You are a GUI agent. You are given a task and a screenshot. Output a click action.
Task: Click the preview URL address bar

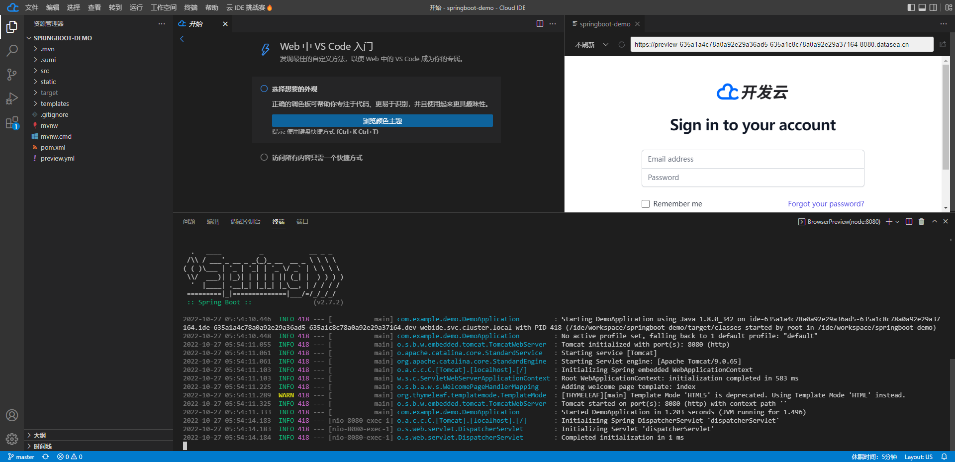coord(782,44)
